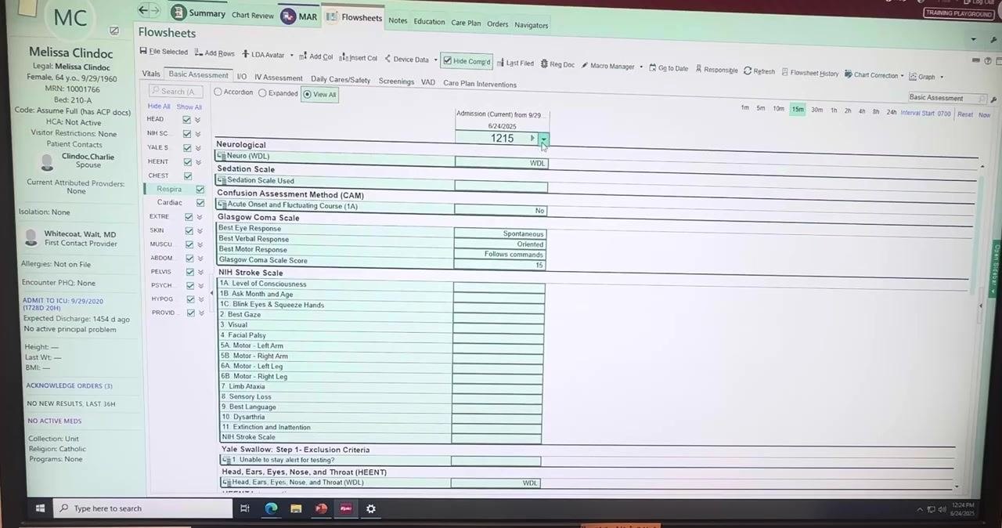Click the Insert Col toolbar icon

coord(344,57)
